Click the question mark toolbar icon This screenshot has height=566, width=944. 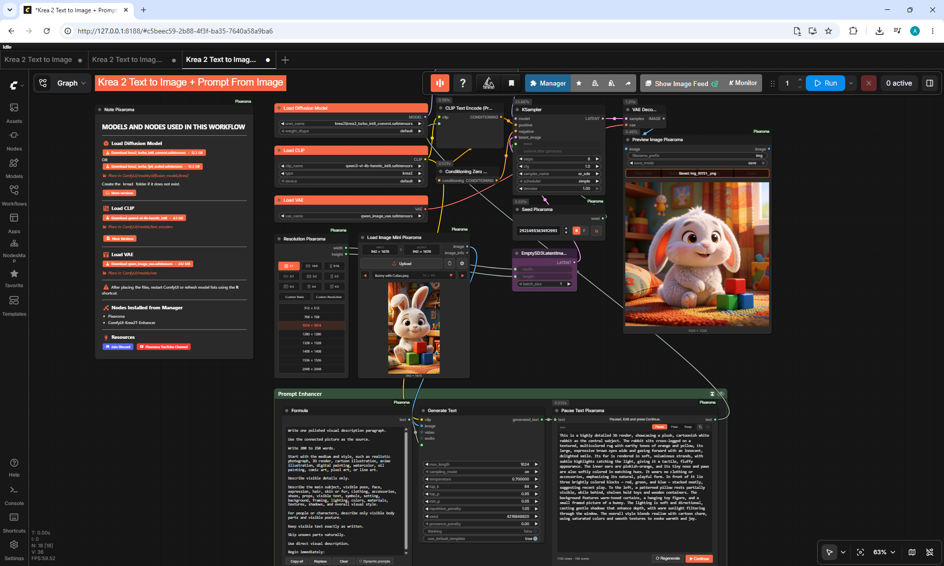coord(463,83)
